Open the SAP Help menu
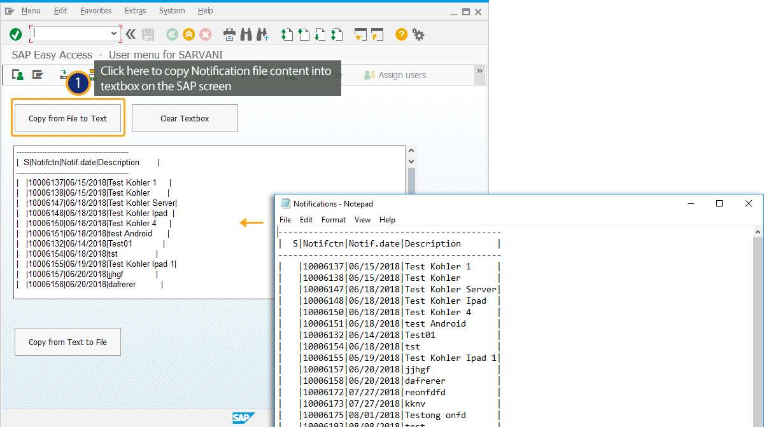Screen dimensions: 764x427 (206, 11)
